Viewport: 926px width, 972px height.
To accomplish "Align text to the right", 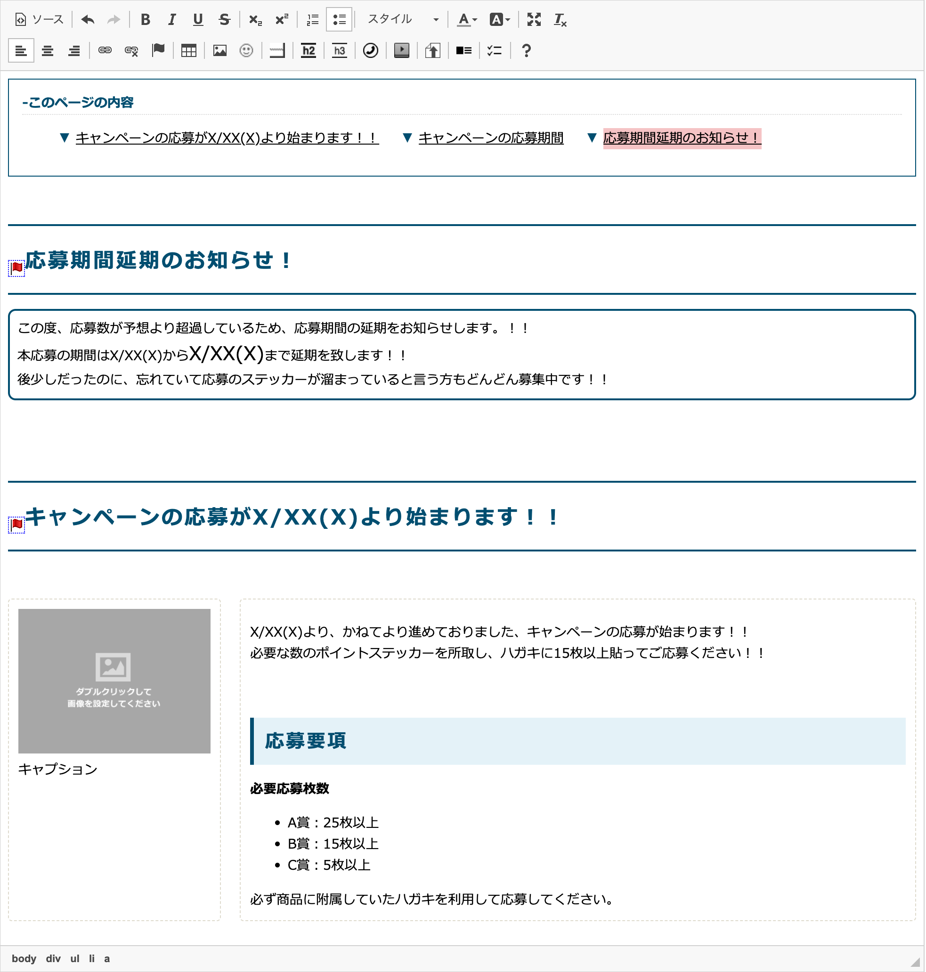I will pos(74,50).
